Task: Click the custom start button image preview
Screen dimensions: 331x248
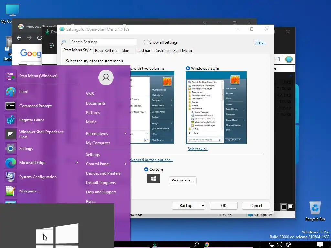Action: [154, 179]
